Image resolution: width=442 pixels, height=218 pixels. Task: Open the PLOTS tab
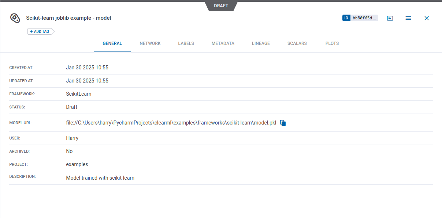332,43
